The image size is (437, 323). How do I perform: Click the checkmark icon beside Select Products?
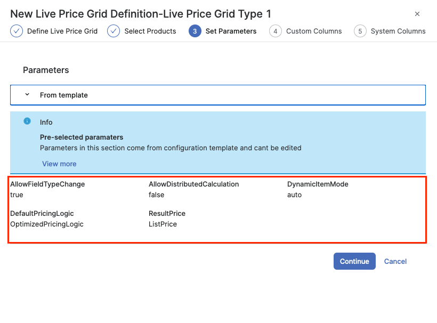coord(114,31)
